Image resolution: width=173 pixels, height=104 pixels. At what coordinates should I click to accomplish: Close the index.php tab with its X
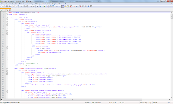point(9,10)
